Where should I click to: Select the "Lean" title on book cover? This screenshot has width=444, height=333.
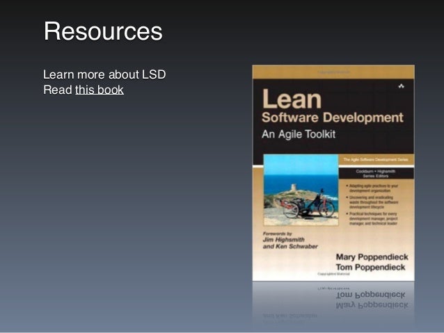pyautogui.click(x=292, y=99)
